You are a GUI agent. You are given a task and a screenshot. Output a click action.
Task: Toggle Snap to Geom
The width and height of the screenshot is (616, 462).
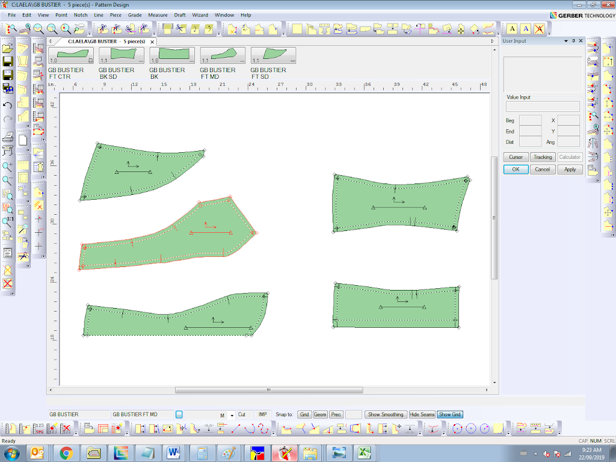(x=320, y=414)
